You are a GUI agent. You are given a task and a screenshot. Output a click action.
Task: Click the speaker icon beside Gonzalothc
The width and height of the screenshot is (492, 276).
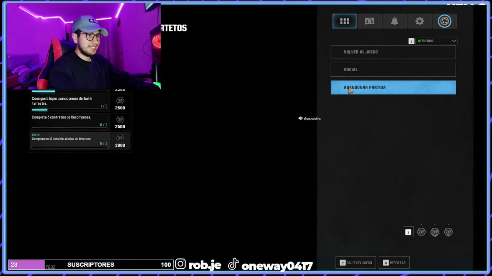[x=300, y=118]
